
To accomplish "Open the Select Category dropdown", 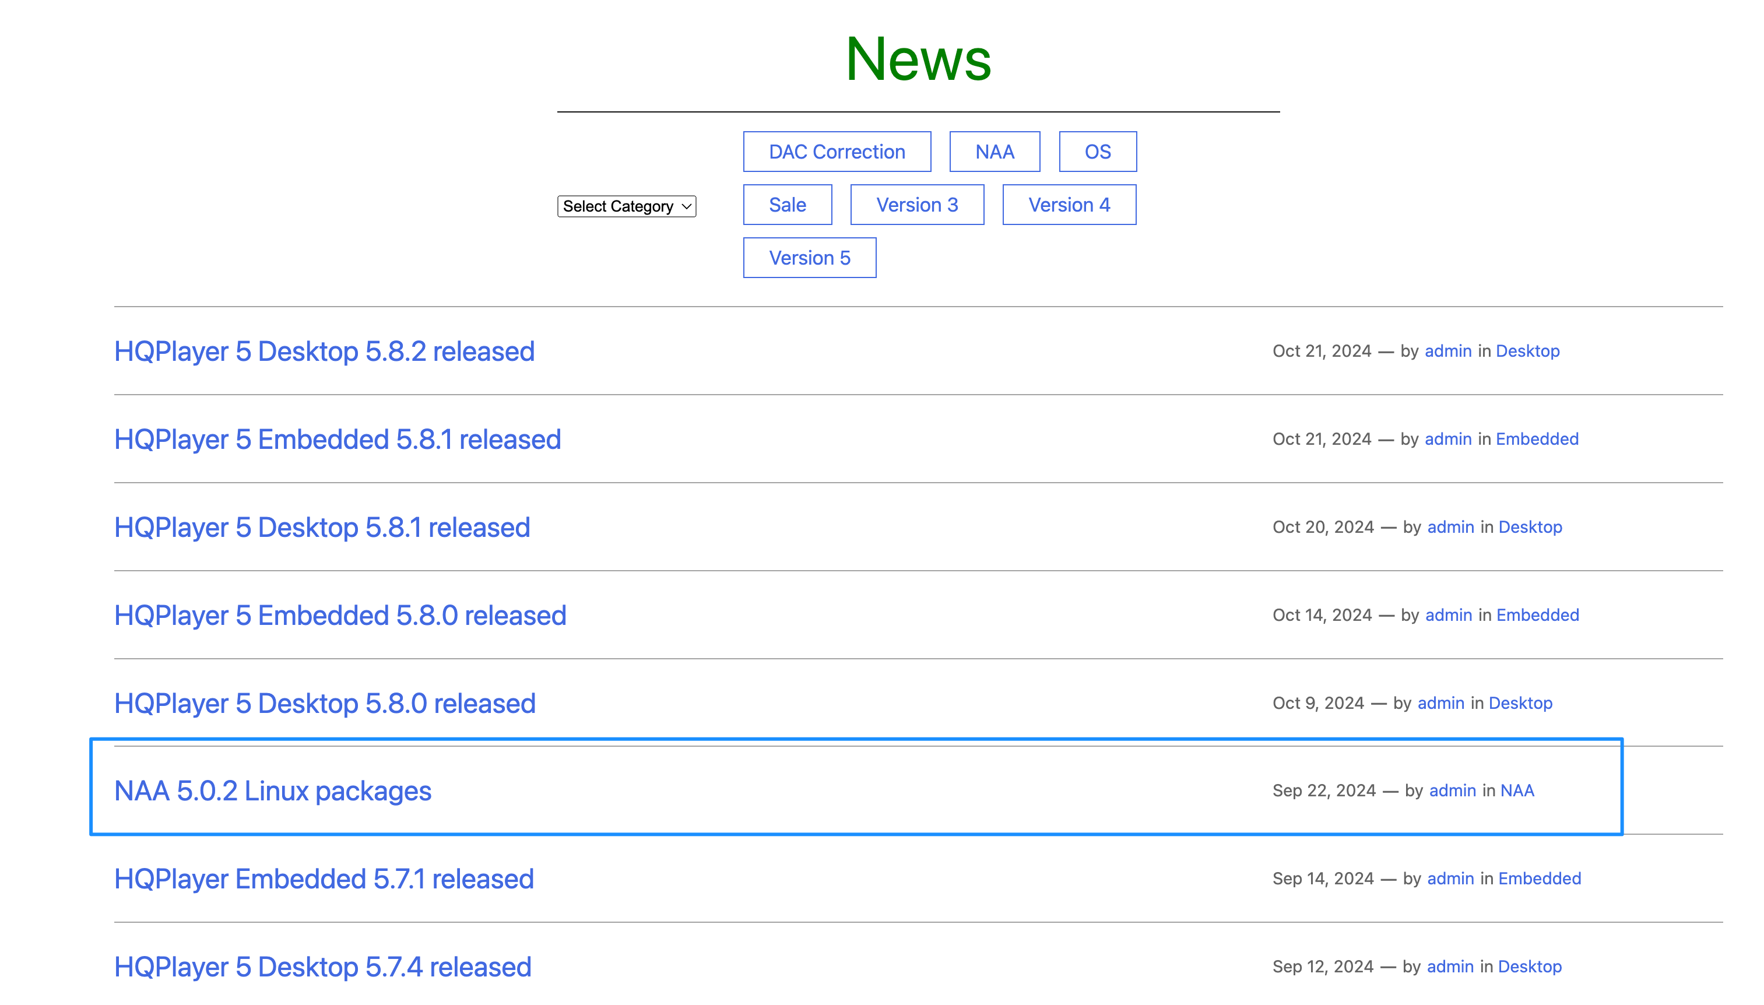I will click(x=626, y=206).
